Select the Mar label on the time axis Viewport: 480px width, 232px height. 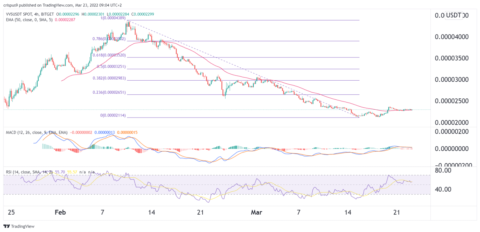[x=256, y=212]
